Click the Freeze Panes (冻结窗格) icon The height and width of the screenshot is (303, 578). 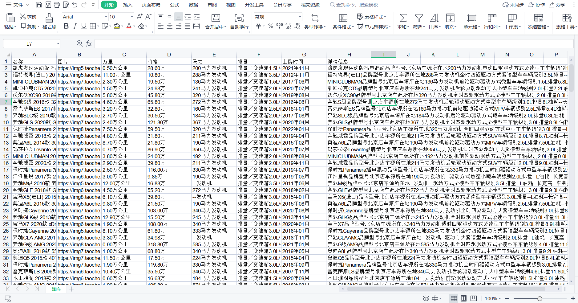[x=539, y=18]
